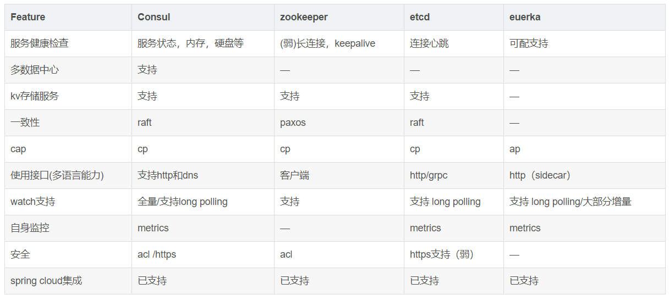Select the Consul column header
Screen dimensions: 669x300
click(154, 17)
